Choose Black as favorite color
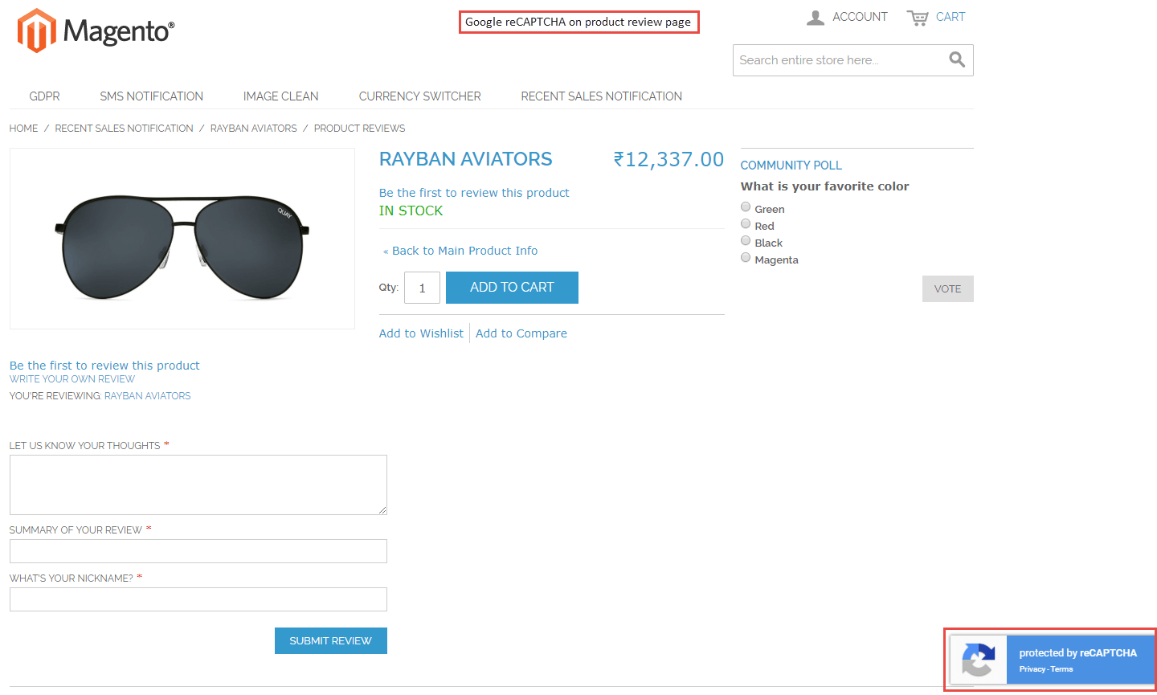1157x695 pixels. [746, 241]
